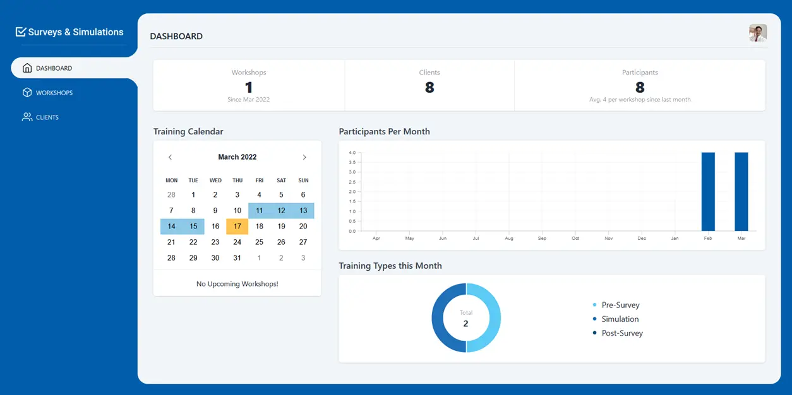
Task: Click the Simulation legend dot
Action: click(x=594, y=319)
